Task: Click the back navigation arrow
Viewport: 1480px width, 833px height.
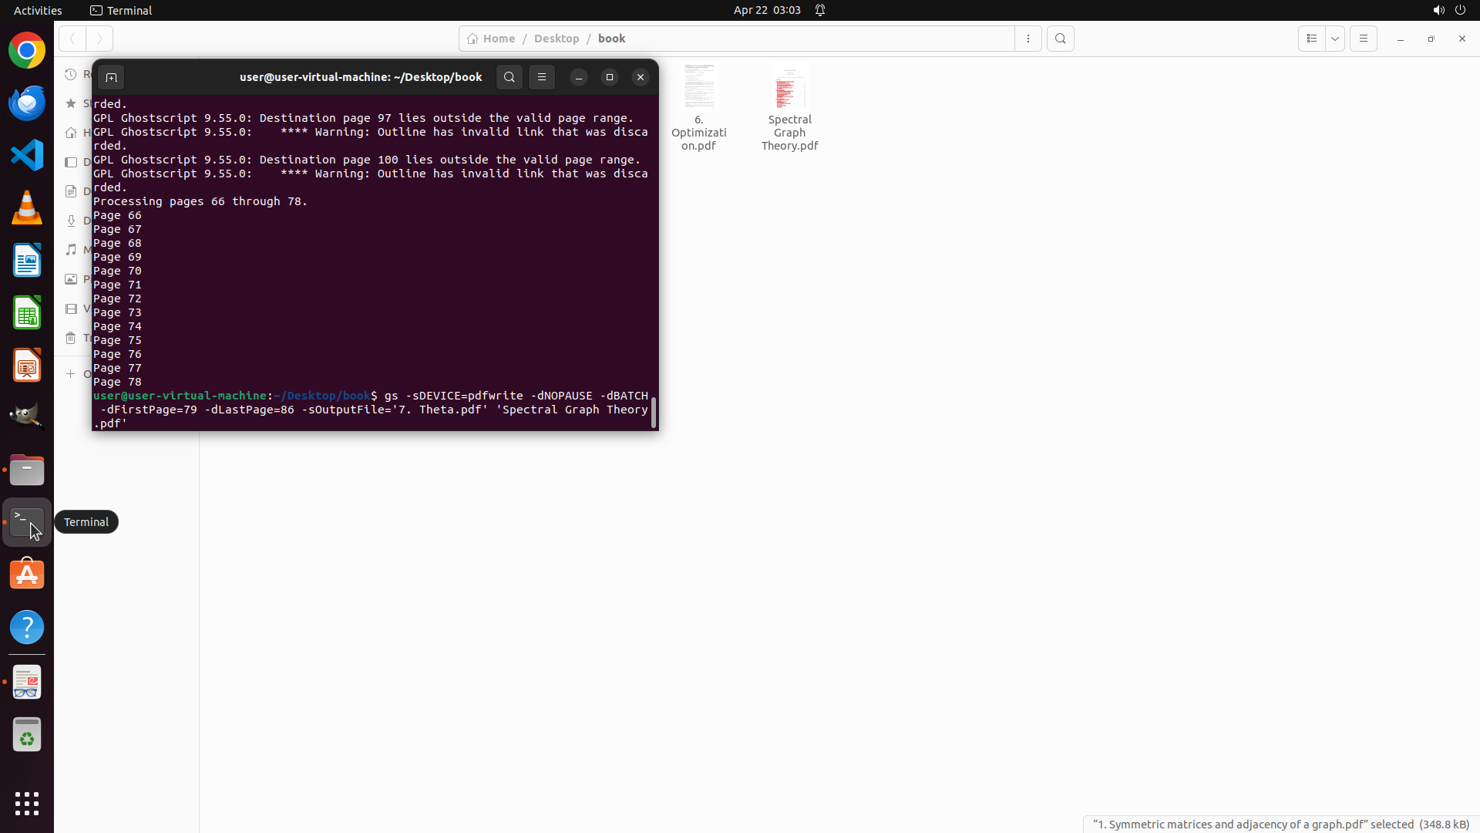Action: point(72,39)
